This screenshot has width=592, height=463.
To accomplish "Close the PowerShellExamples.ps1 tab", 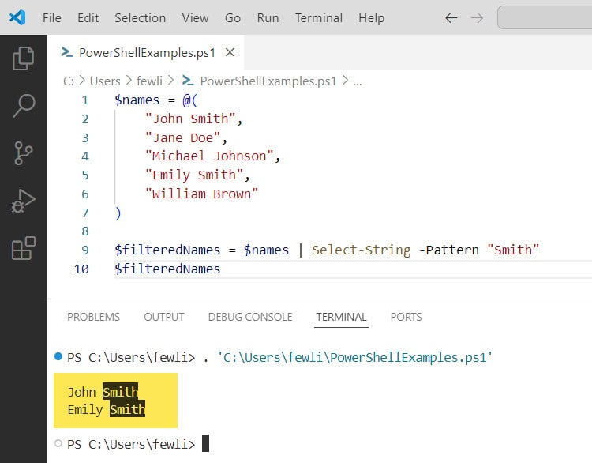I will tap(230, 52).
